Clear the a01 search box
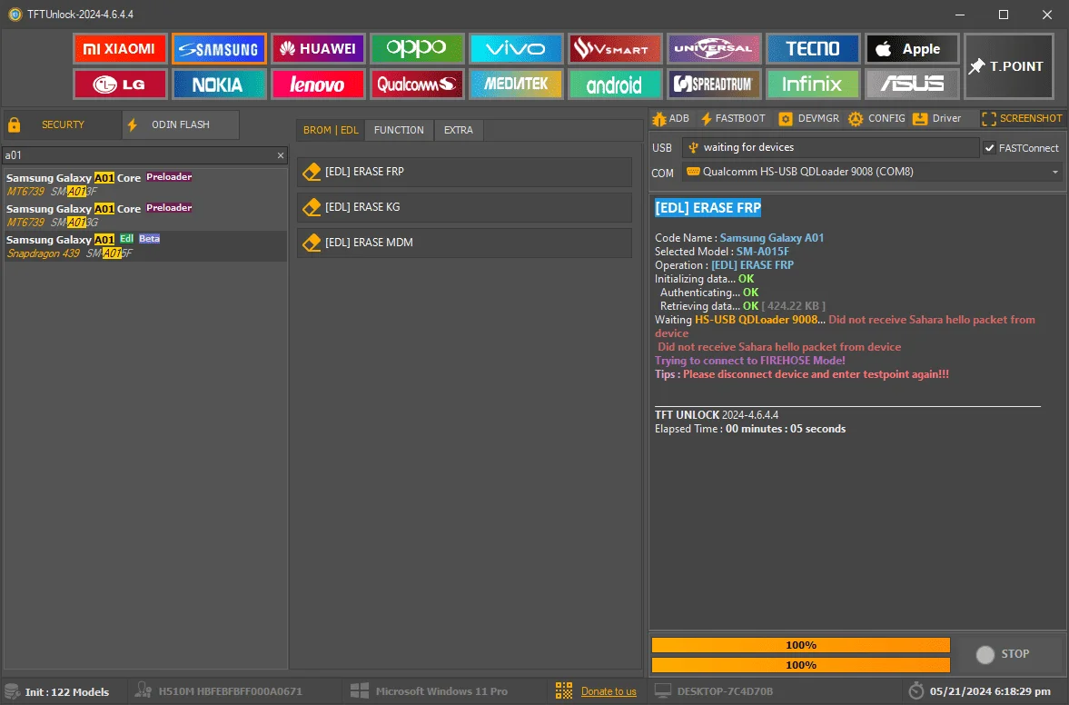The height and width of the screenshot is (705, 1069). (x=281, y=155)
